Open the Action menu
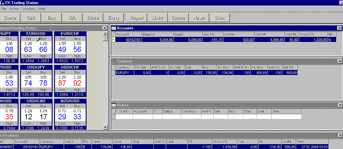The height and width of the screenshot is (149, 343). (x=14, y=9)
